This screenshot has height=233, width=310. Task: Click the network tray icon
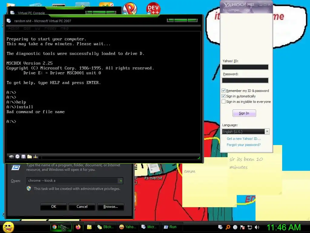click(x=250, y=227)
